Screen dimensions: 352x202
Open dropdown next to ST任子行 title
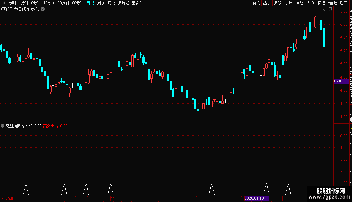(43, 9)
